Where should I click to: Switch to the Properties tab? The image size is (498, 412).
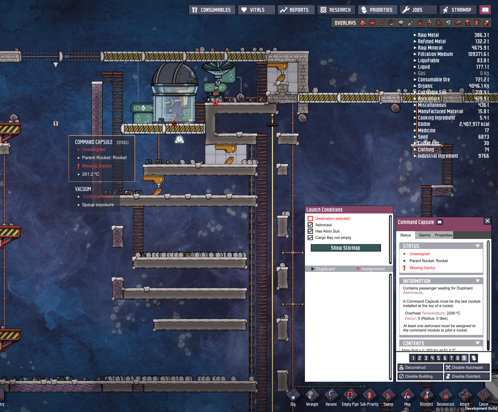point(443,235)
